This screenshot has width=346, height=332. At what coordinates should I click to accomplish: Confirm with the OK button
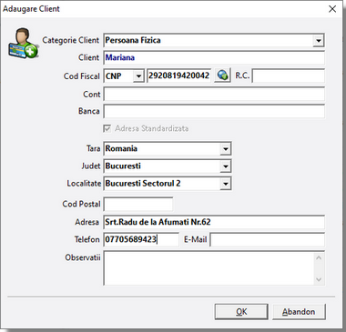241,312
